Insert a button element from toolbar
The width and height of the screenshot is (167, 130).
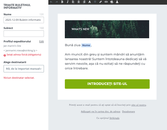click(x=106, y=2)
